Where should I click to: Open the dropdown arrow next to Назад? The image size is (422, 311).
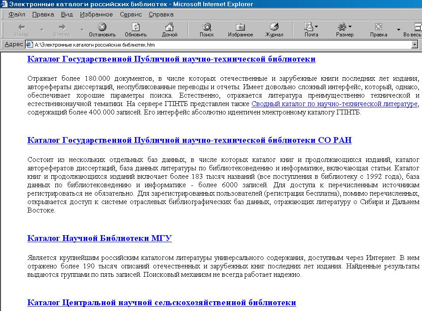42,30
